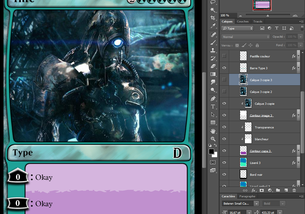Open the Fond fill dropdown arrow
This screenshot has width=305, height=214.
301,45
